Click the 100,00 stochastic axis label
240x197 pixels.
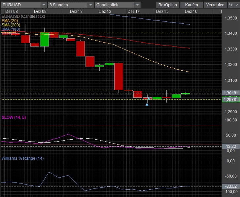tap(231, 120)
